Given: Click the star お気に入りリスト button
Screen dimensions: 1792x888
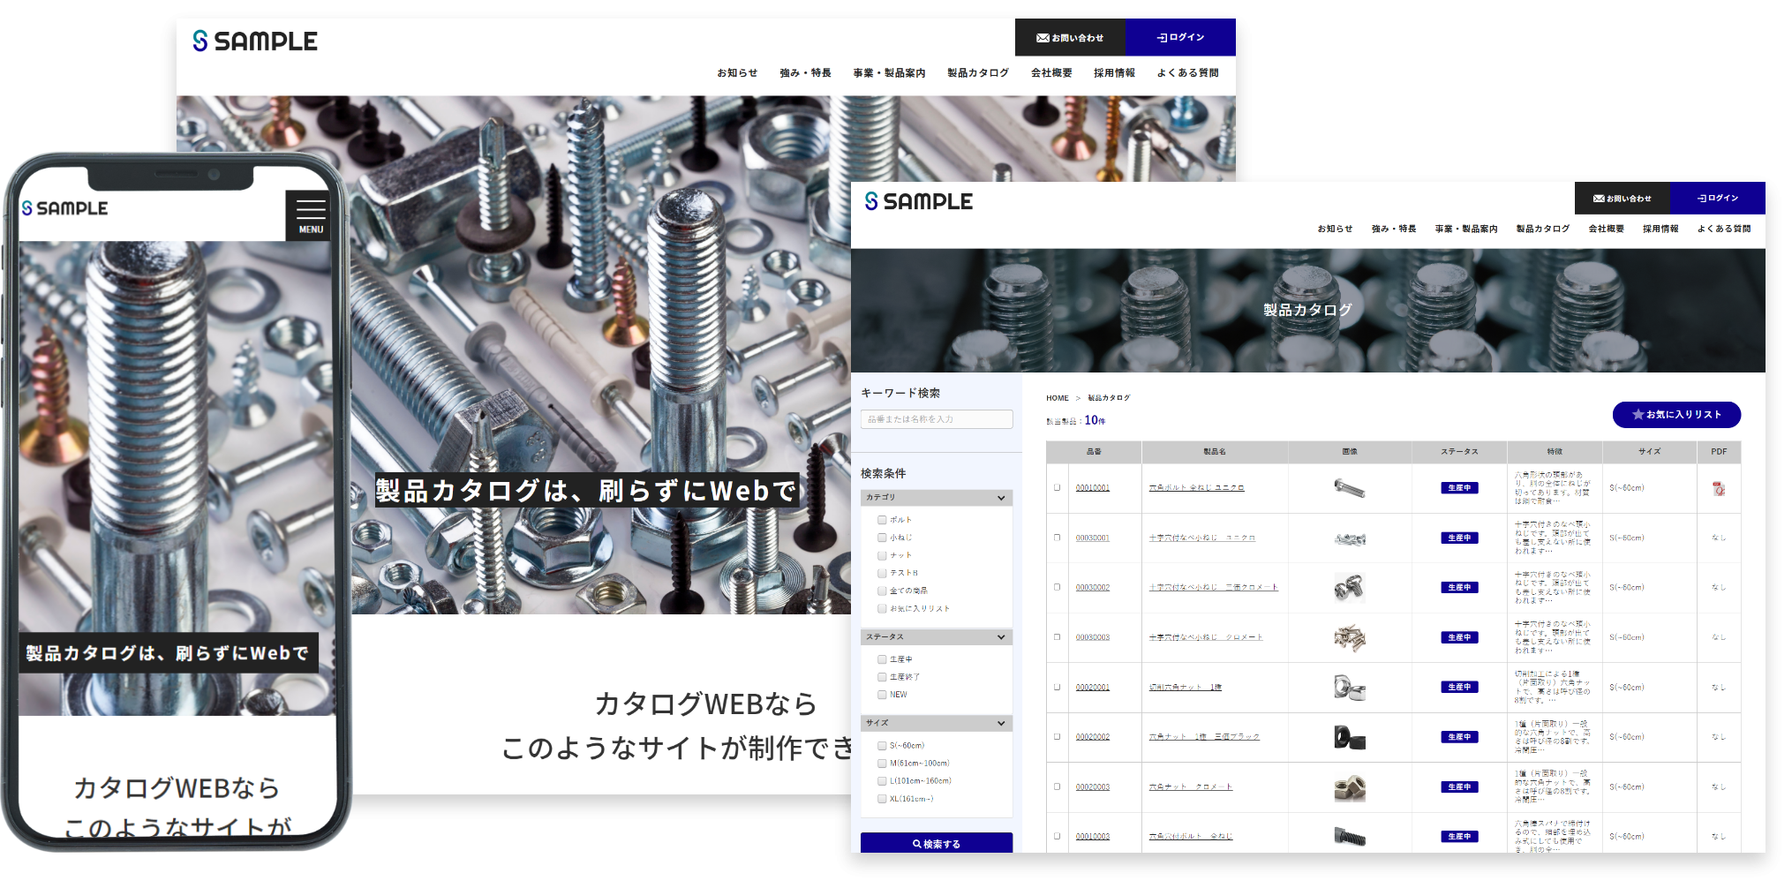Looking at the screenshot, I should pyautogui.click(x=1675, y=415).
